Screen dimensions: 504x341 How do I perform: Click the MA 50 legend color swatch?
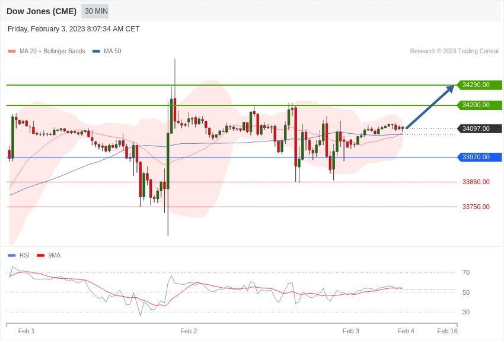click(97, 52)
